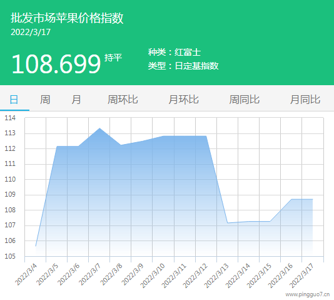This screenshot has width=334, height=300.
Task: Click the 批发市场苹果价格指数 title
Action: point(67,18)
